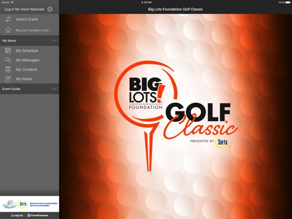Open My Contacts
The width and height of the screenshot is (292, 219).
pos(30,69)
